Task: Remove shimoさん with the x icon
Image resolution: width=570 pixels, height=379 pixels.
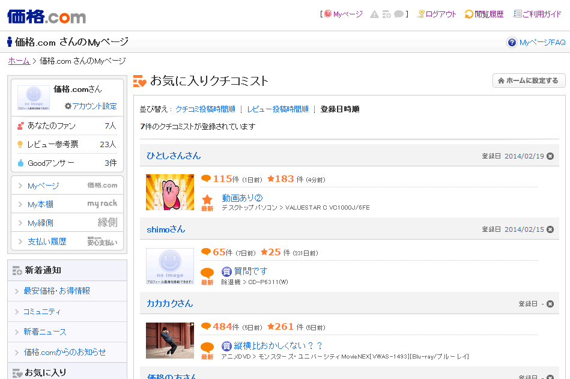Action: 550,229
